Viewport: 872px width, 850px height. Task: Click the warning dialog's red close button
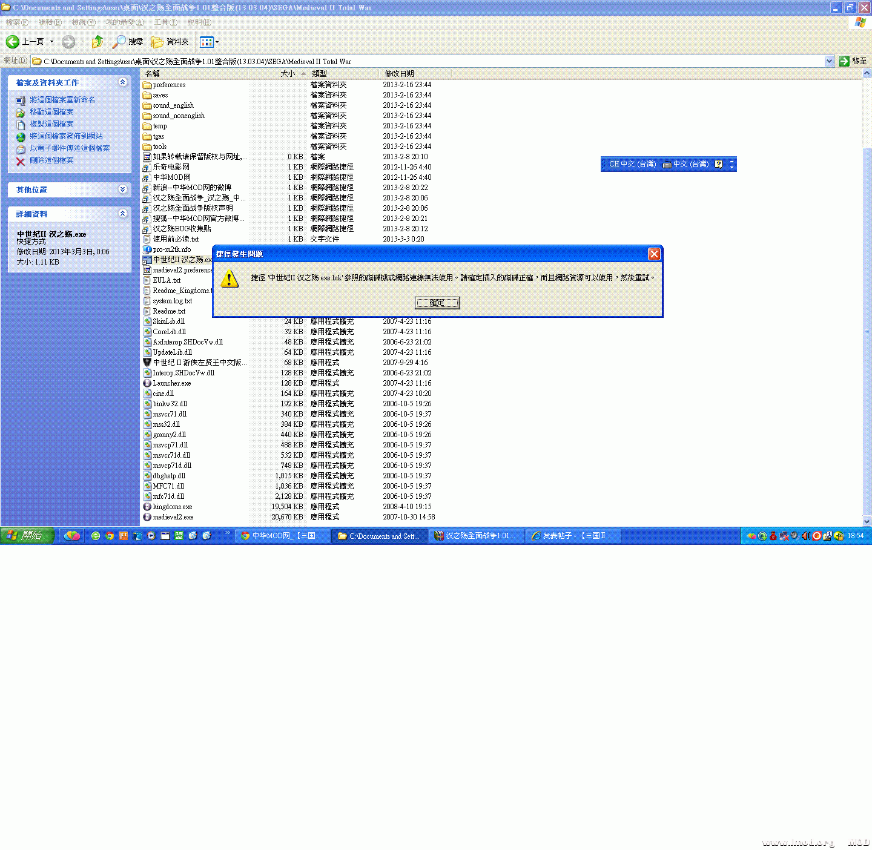(x=654, y=254)
